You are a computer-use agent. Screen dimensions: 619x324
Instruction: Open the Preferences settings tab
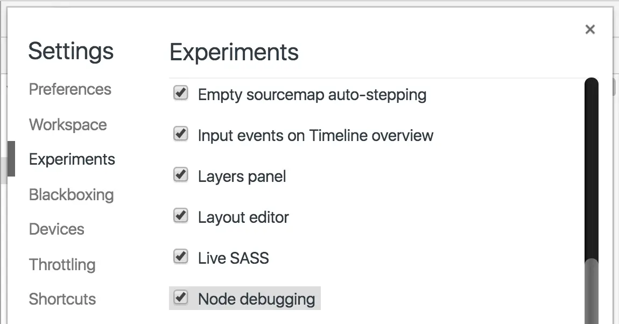coord(70,89)
